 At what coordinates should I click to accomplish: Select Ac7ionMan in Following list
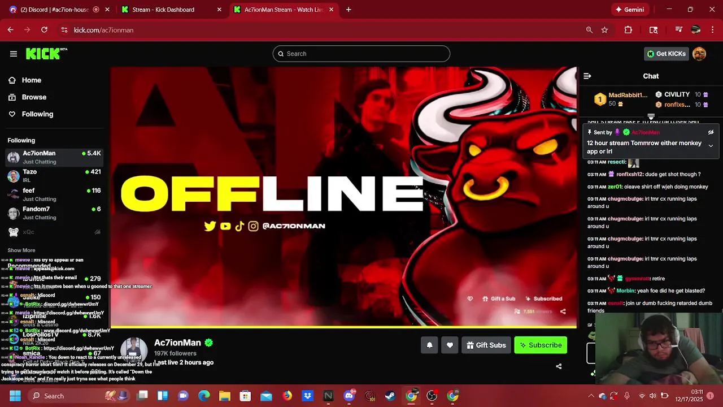click(54, 157)
